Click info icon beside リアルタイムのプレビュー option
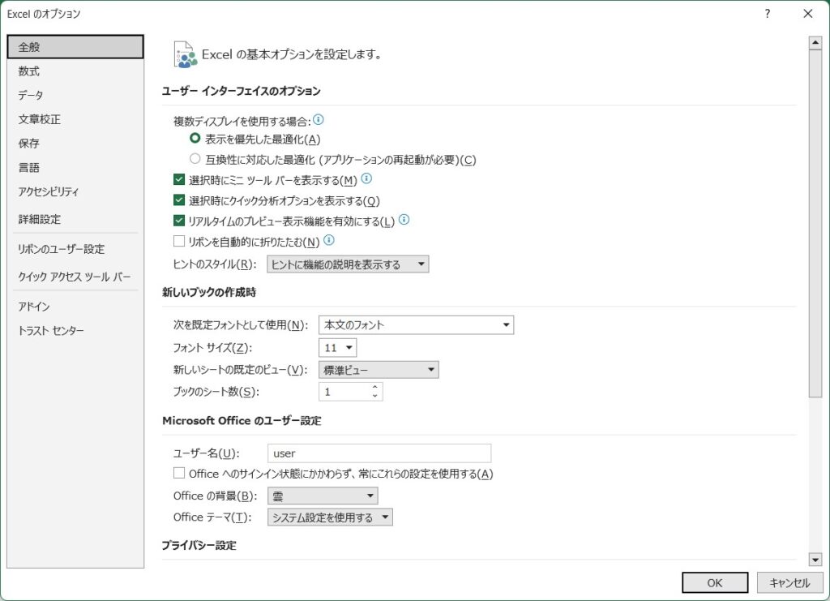The height and width of the screenshot is (601, 830). (404, 220)
